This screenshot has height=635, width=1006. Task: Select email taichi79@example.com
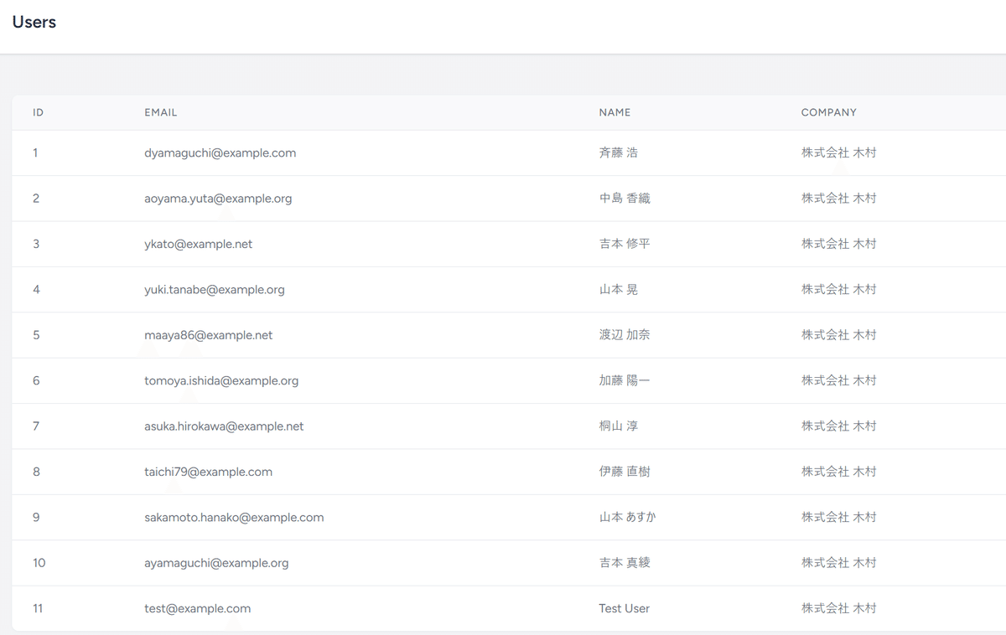209,472
